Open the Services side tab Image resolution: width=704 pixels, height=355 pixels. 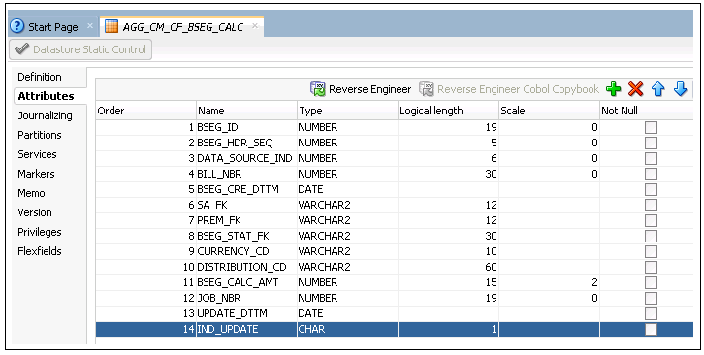pos(37,154)
